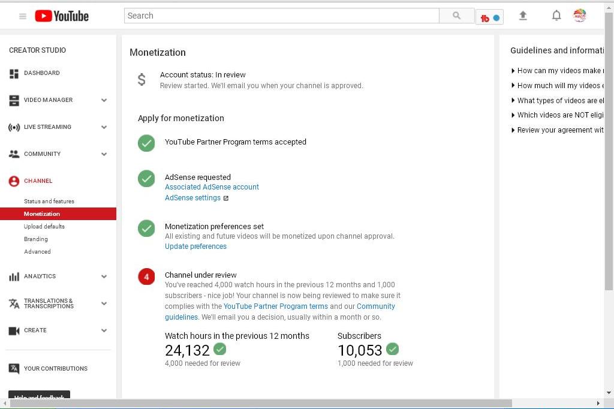Click the 'Account status: In review' text
This screenshot has width=614, height=409.
[x=203, y=75]
